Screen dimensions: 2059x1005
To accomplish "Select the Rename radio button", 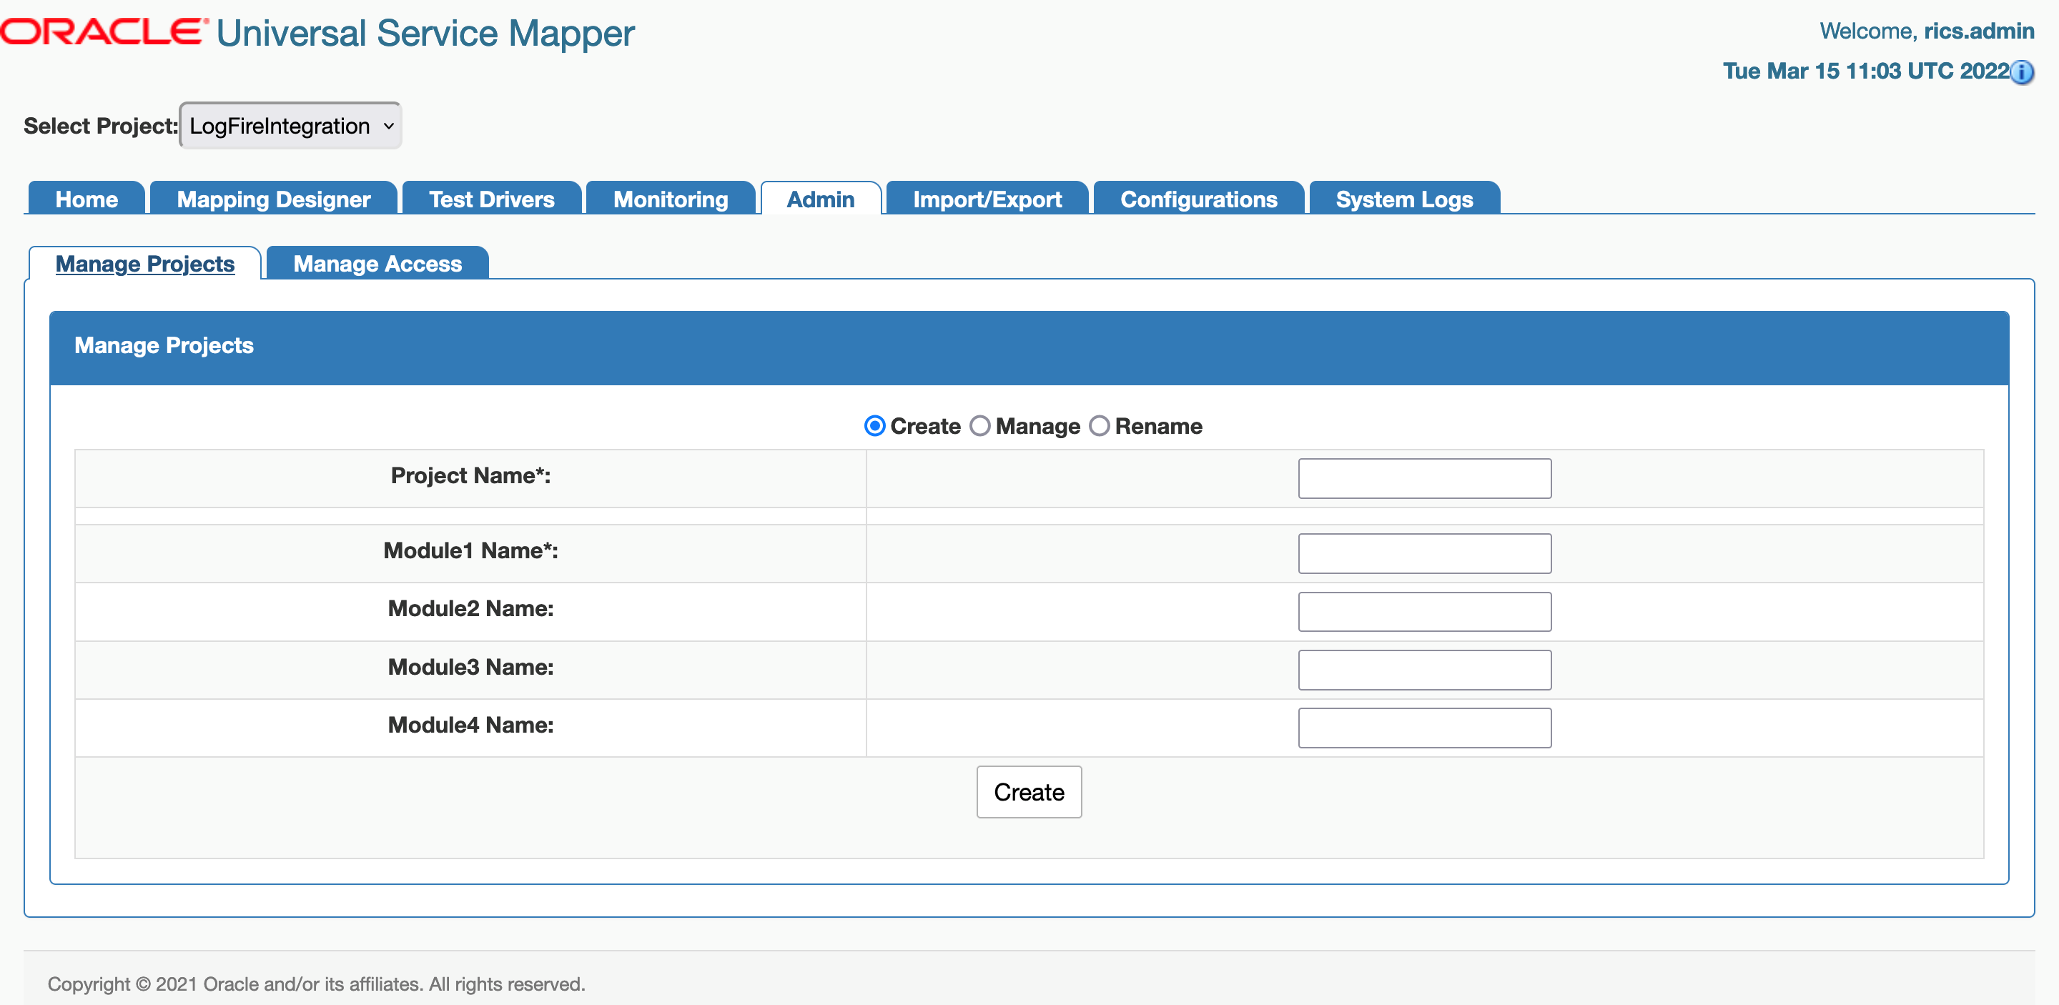I will pyautogui.click(x=1099, y=426).
